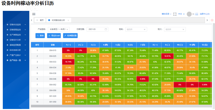
Task: Click the red close-all-tabs circle icon
Action: [x=212, y=20]
